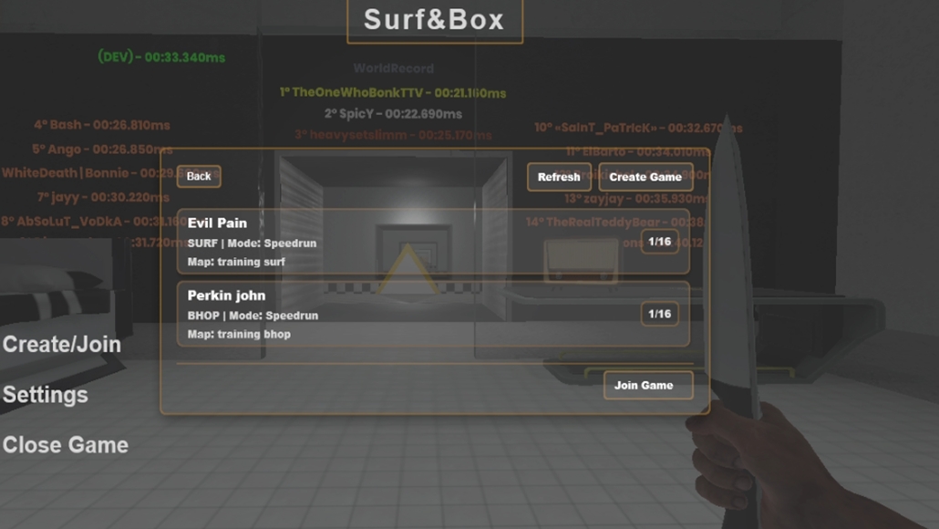
Task: Click the 7th place jayy entry
Action: 103,197
